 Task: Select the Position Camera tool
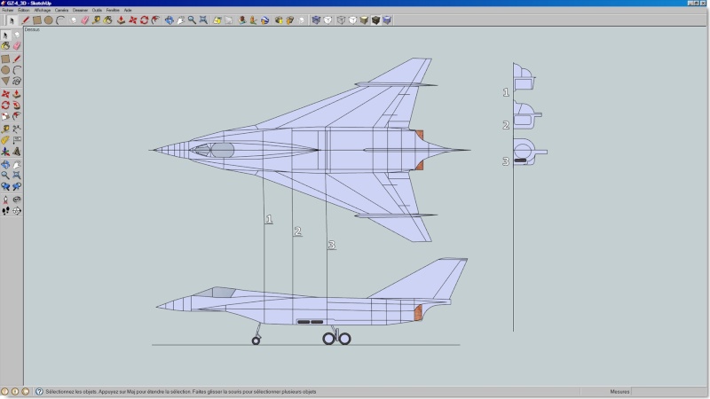(x=5, y=199)
